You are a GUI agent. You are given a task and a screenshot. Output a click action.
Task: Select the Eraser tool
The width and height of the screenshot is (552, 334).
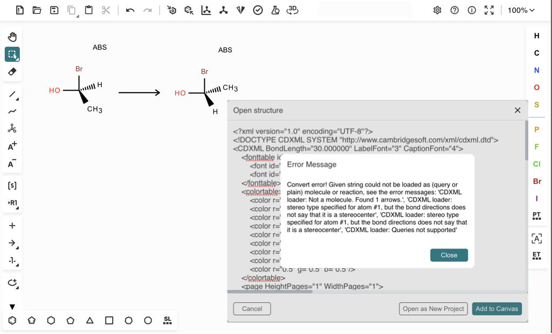(x=12, y=72)
